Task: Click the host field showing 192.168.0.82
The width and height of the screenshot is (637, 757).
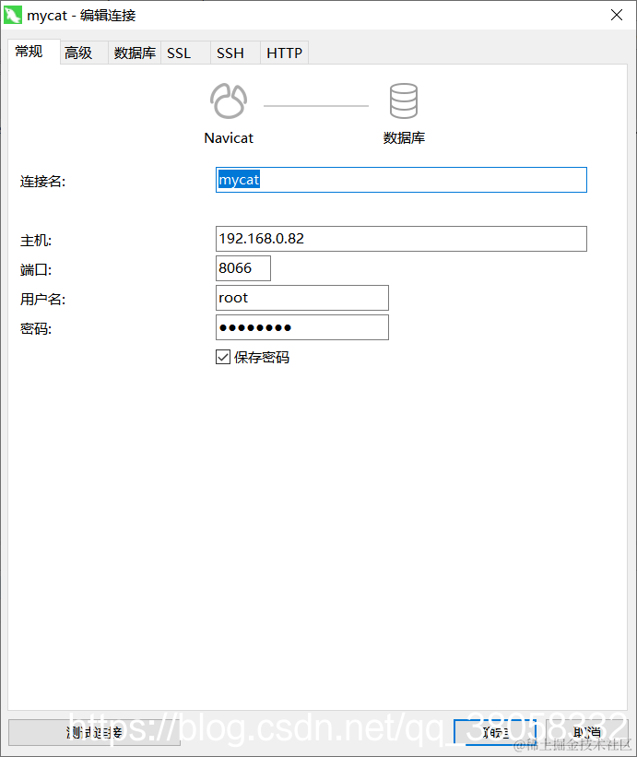Action: [401, 239]
